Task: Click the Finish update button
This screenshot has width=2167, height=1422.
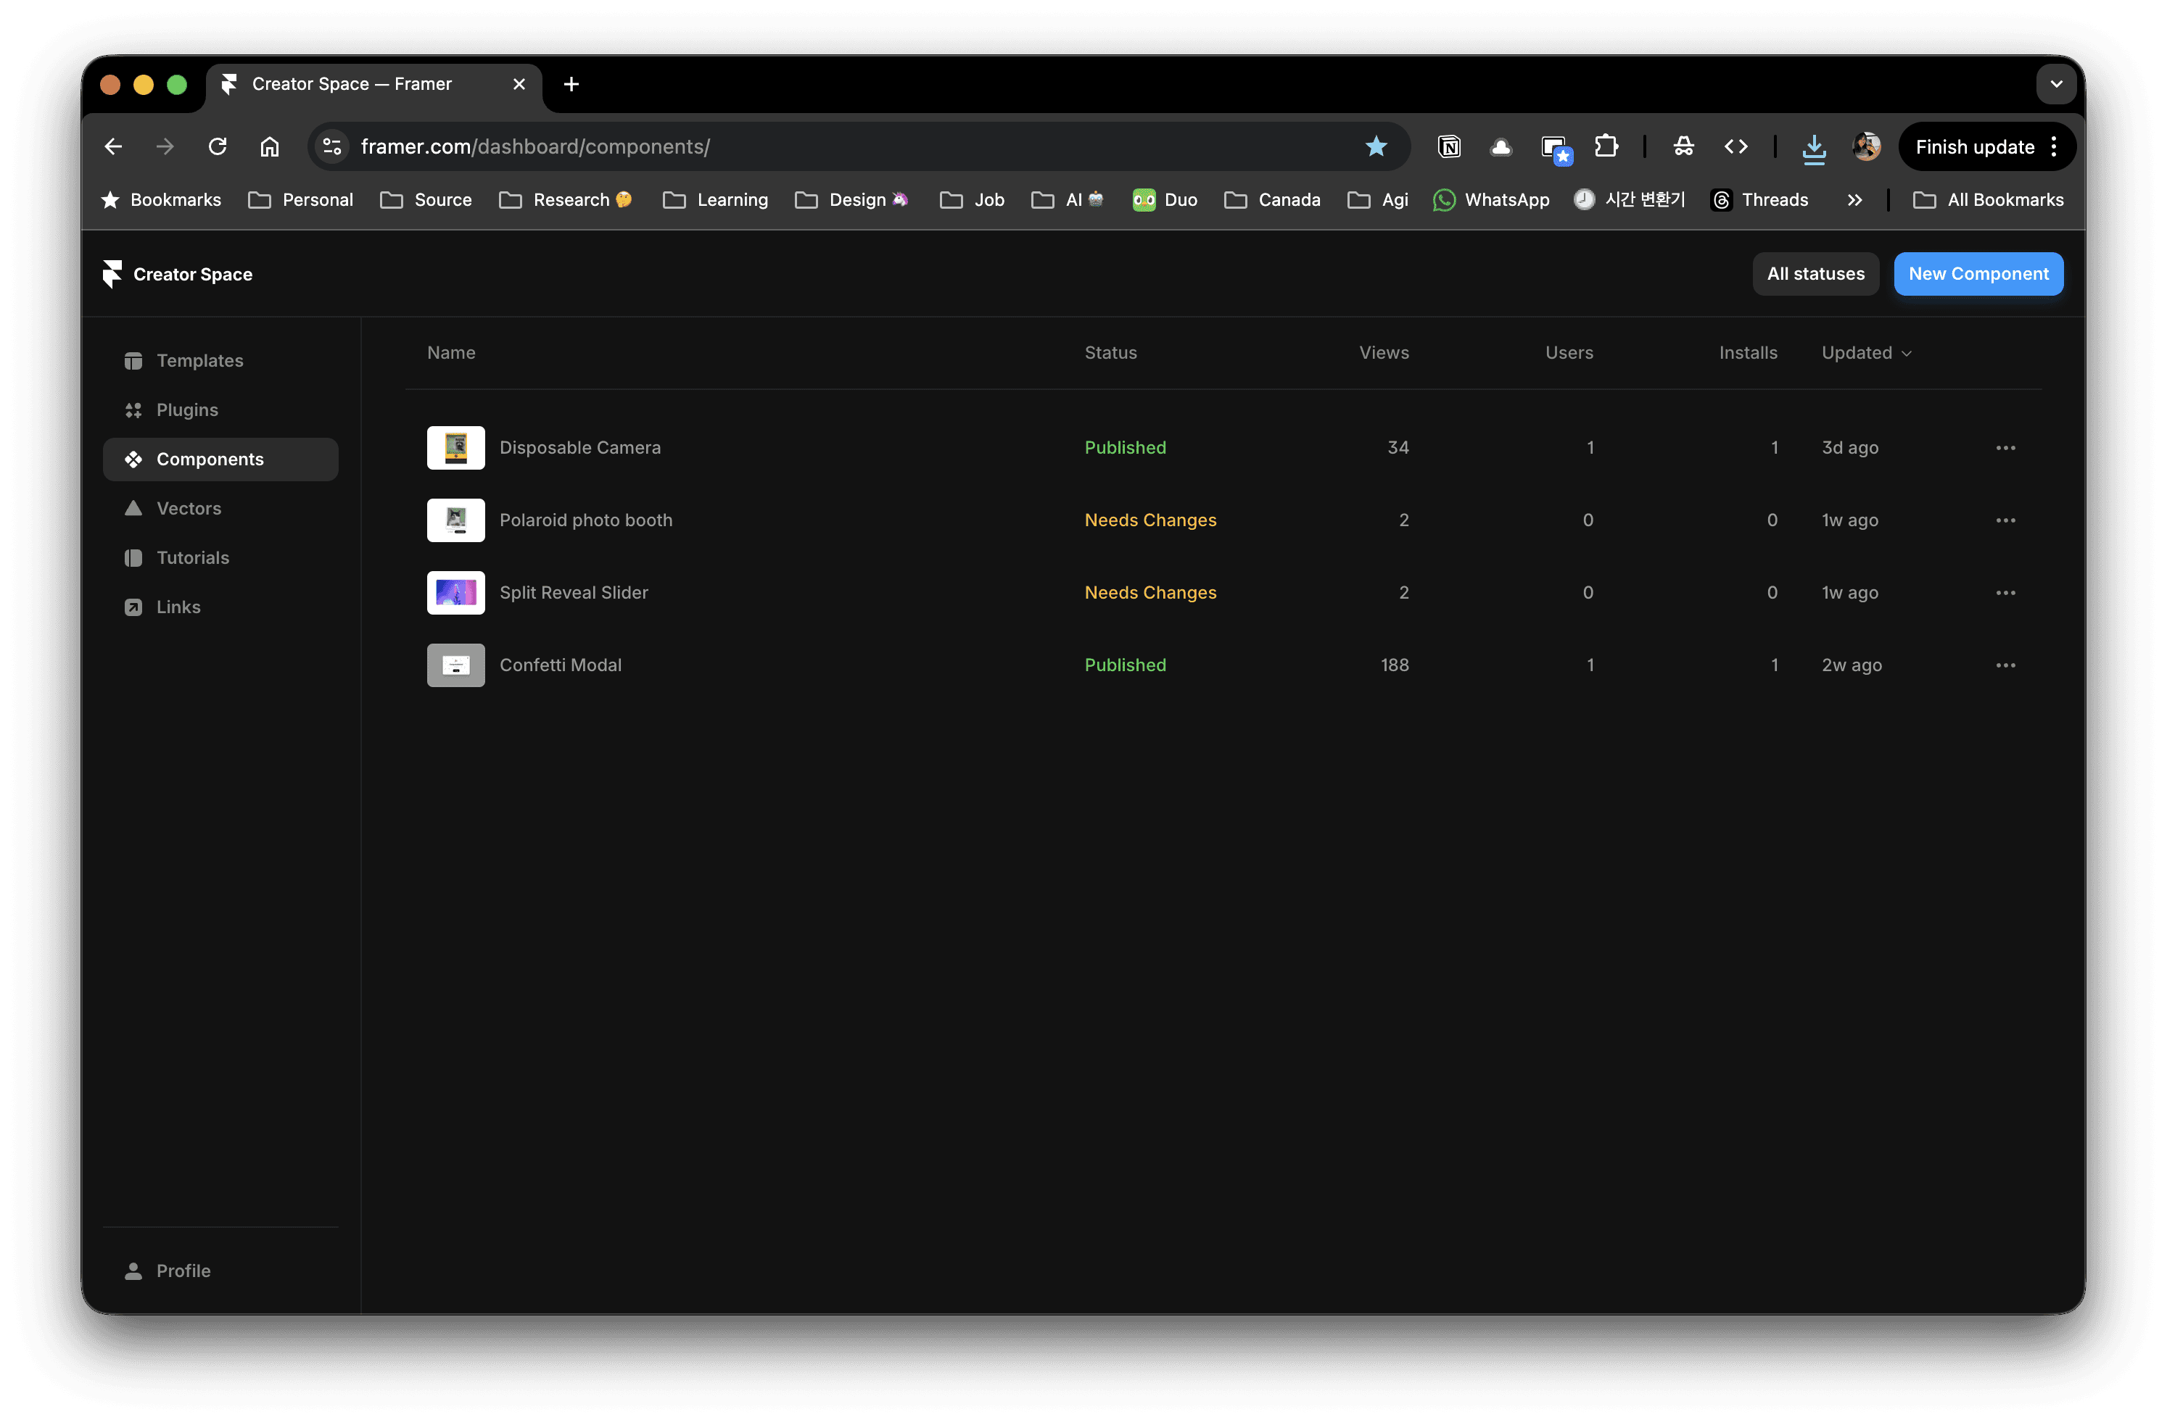Action: pos(1974,147)
